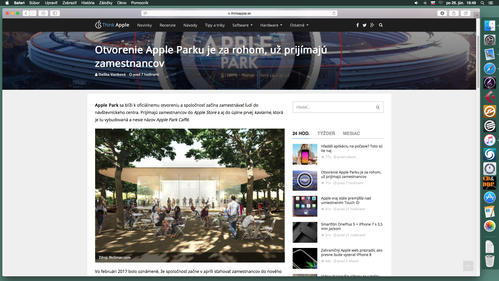The height and width of the screenshot is (281, 499).
Task: Open the Reader view icon in address bar
Action: 145,13
